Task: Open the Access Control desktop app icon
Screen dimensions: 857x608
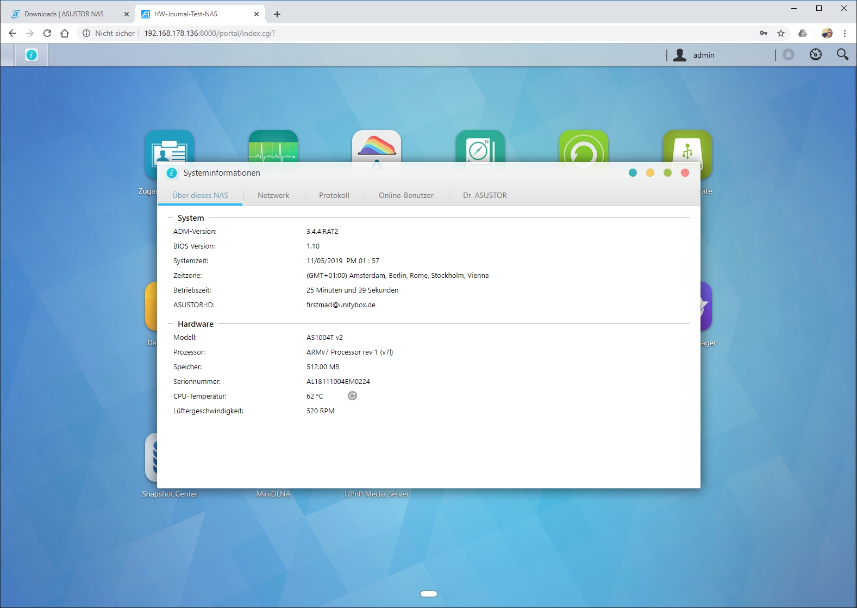Action: tap(170, 146)
